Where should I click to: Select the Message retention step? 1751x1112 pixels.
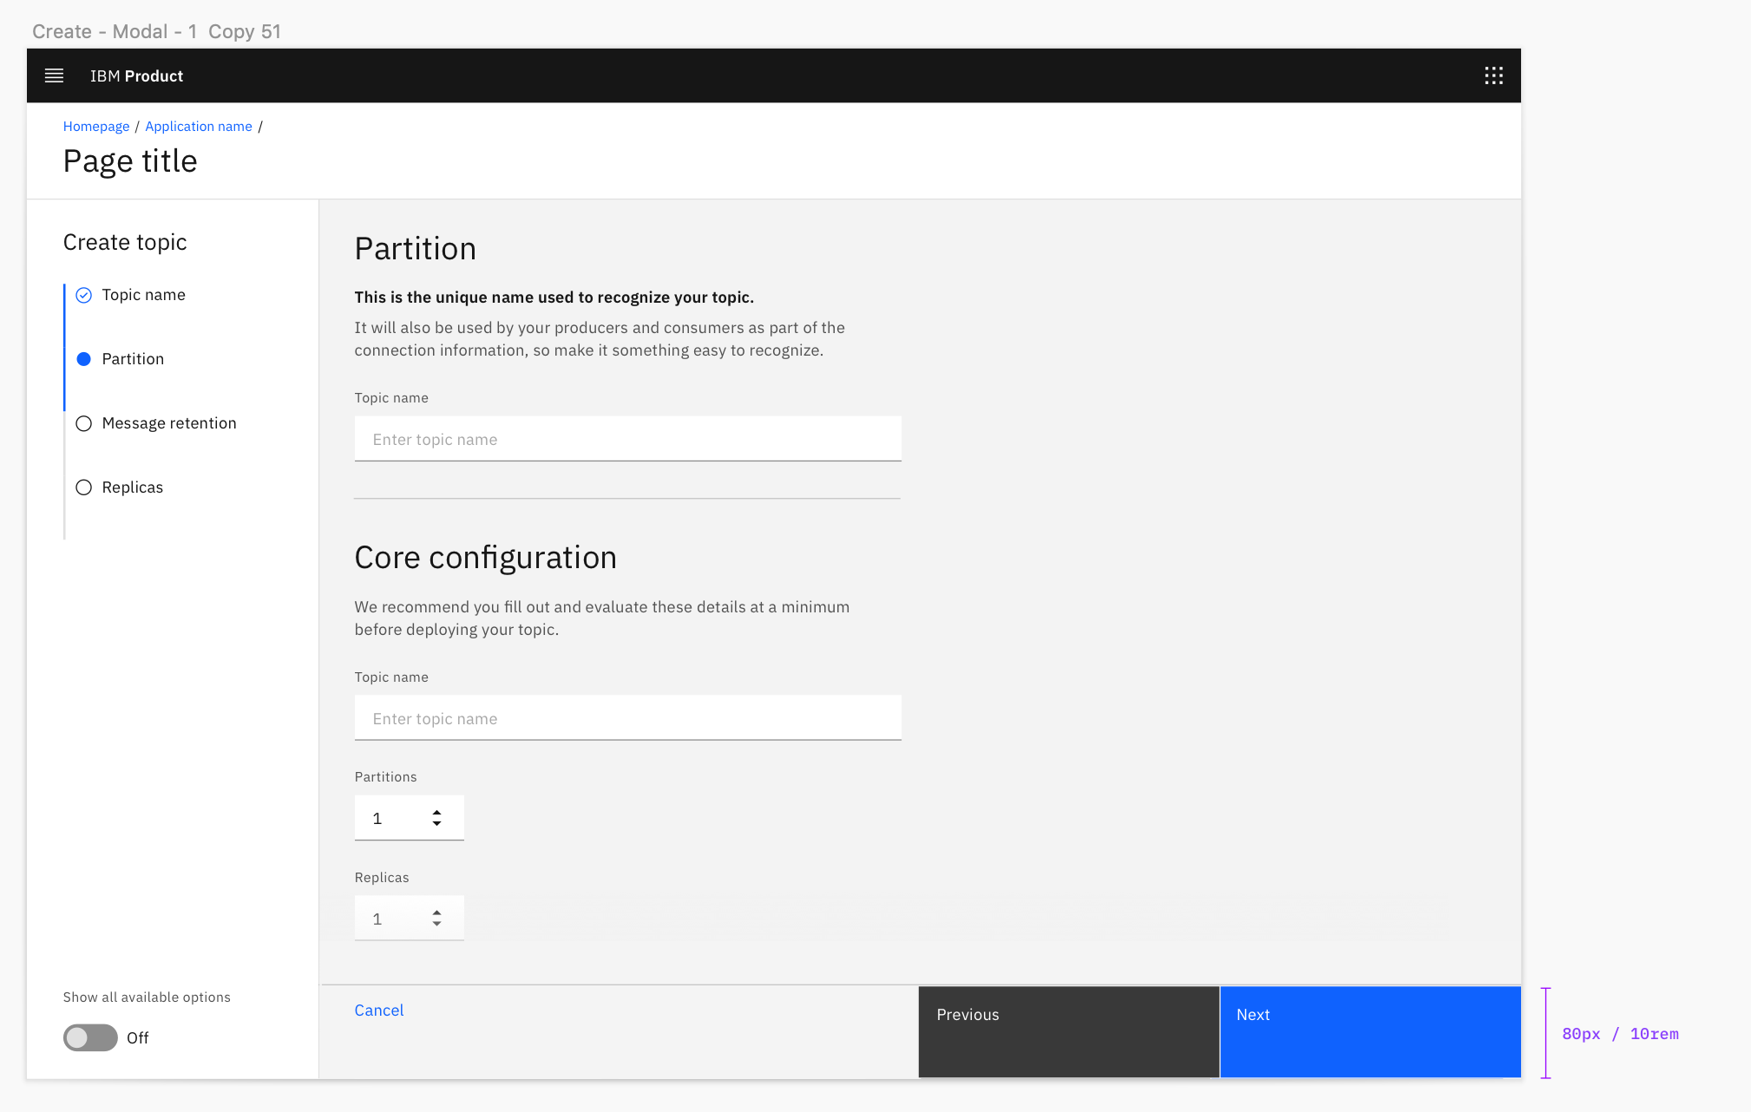pos(169,423)
